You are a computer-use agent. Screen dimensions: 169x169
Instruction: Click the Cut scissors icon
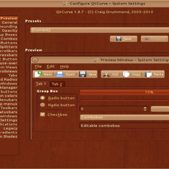[106, 74]
